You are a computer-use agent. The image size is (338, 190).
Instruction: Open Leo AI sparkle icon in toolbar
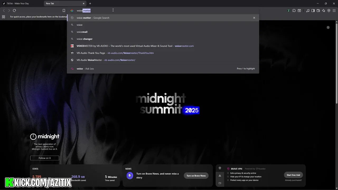(x=323, y=11)
